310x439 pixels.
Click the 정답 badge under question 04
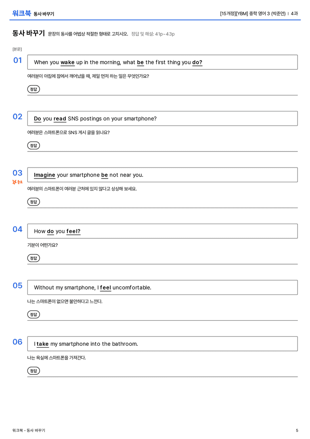[x=34, y=258]
